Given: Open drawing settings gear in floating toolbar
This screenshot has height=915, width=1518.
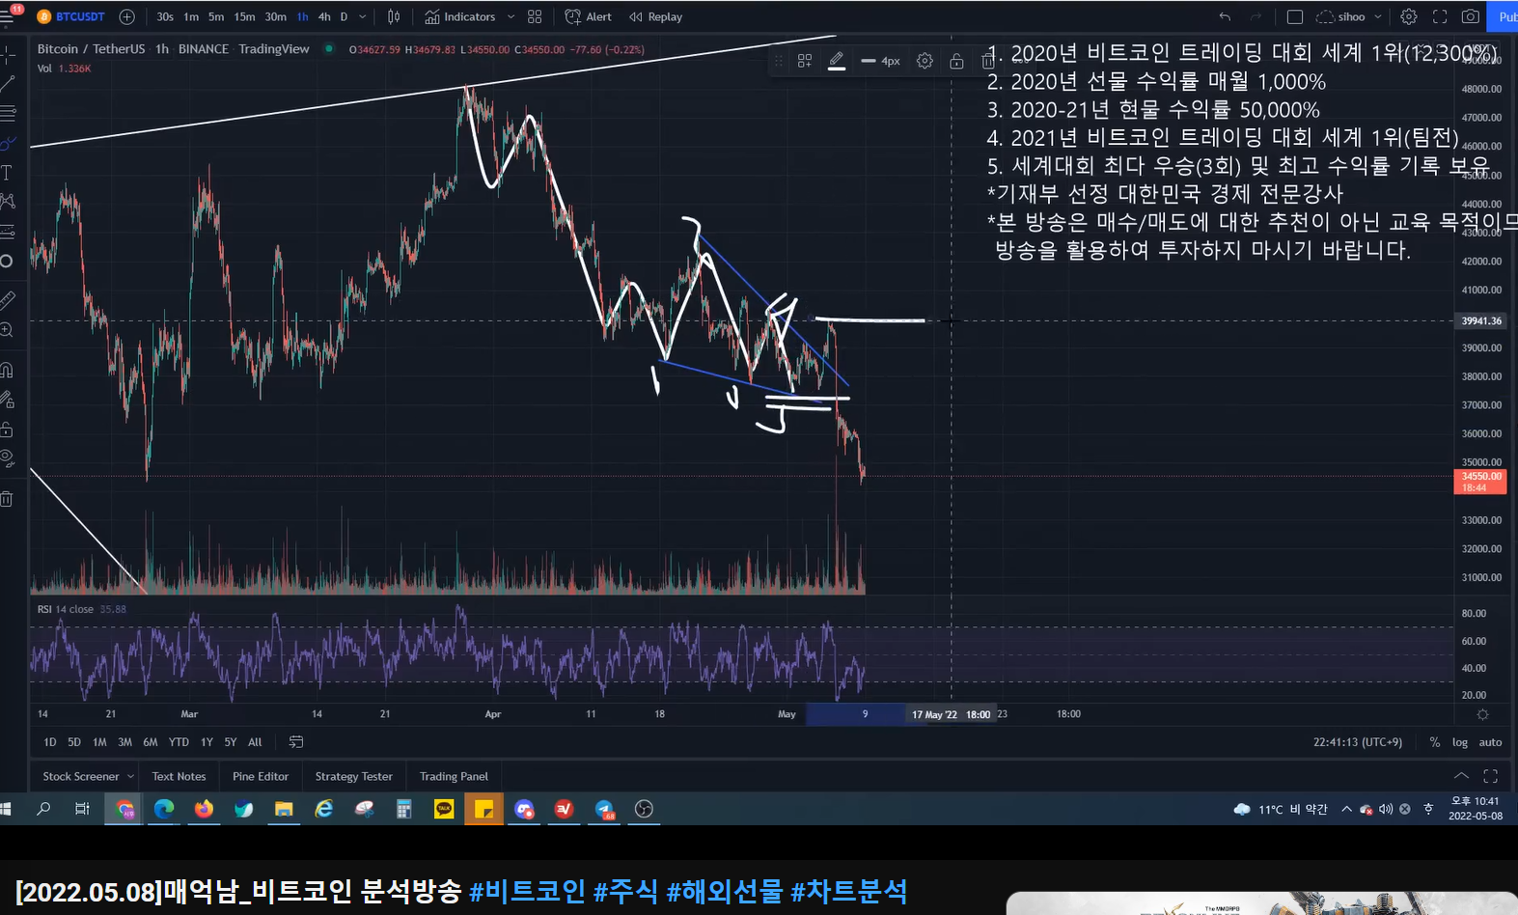Looking at the screenshot, I should [925, 61].
